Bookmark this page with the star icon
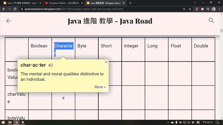 (190, 9)
